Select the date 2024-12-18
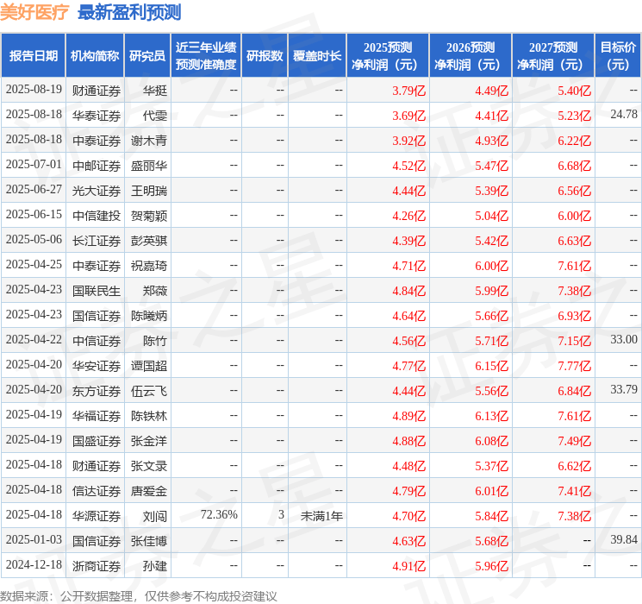Screen dimensions: 642x604 coord(34,564)
